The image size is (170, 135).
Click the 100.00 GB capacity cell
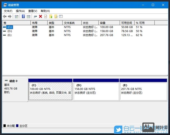(106, 27)
